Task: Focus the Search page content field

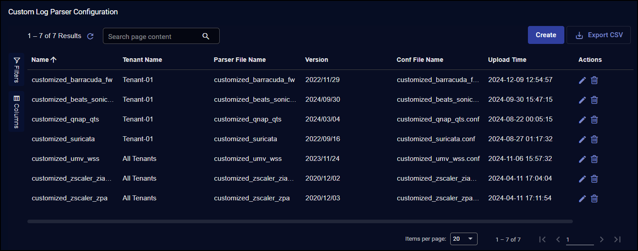Action: (153, 36)
